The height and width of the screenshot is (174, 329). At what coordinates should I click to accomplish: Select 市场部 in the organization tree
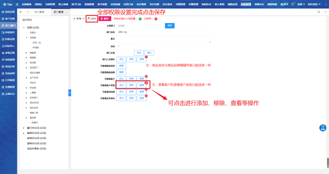[36, 48]
